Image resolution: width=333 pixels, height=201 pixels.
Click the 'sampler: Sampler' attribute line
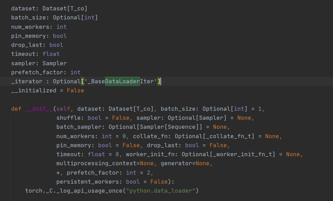(39, 63)
